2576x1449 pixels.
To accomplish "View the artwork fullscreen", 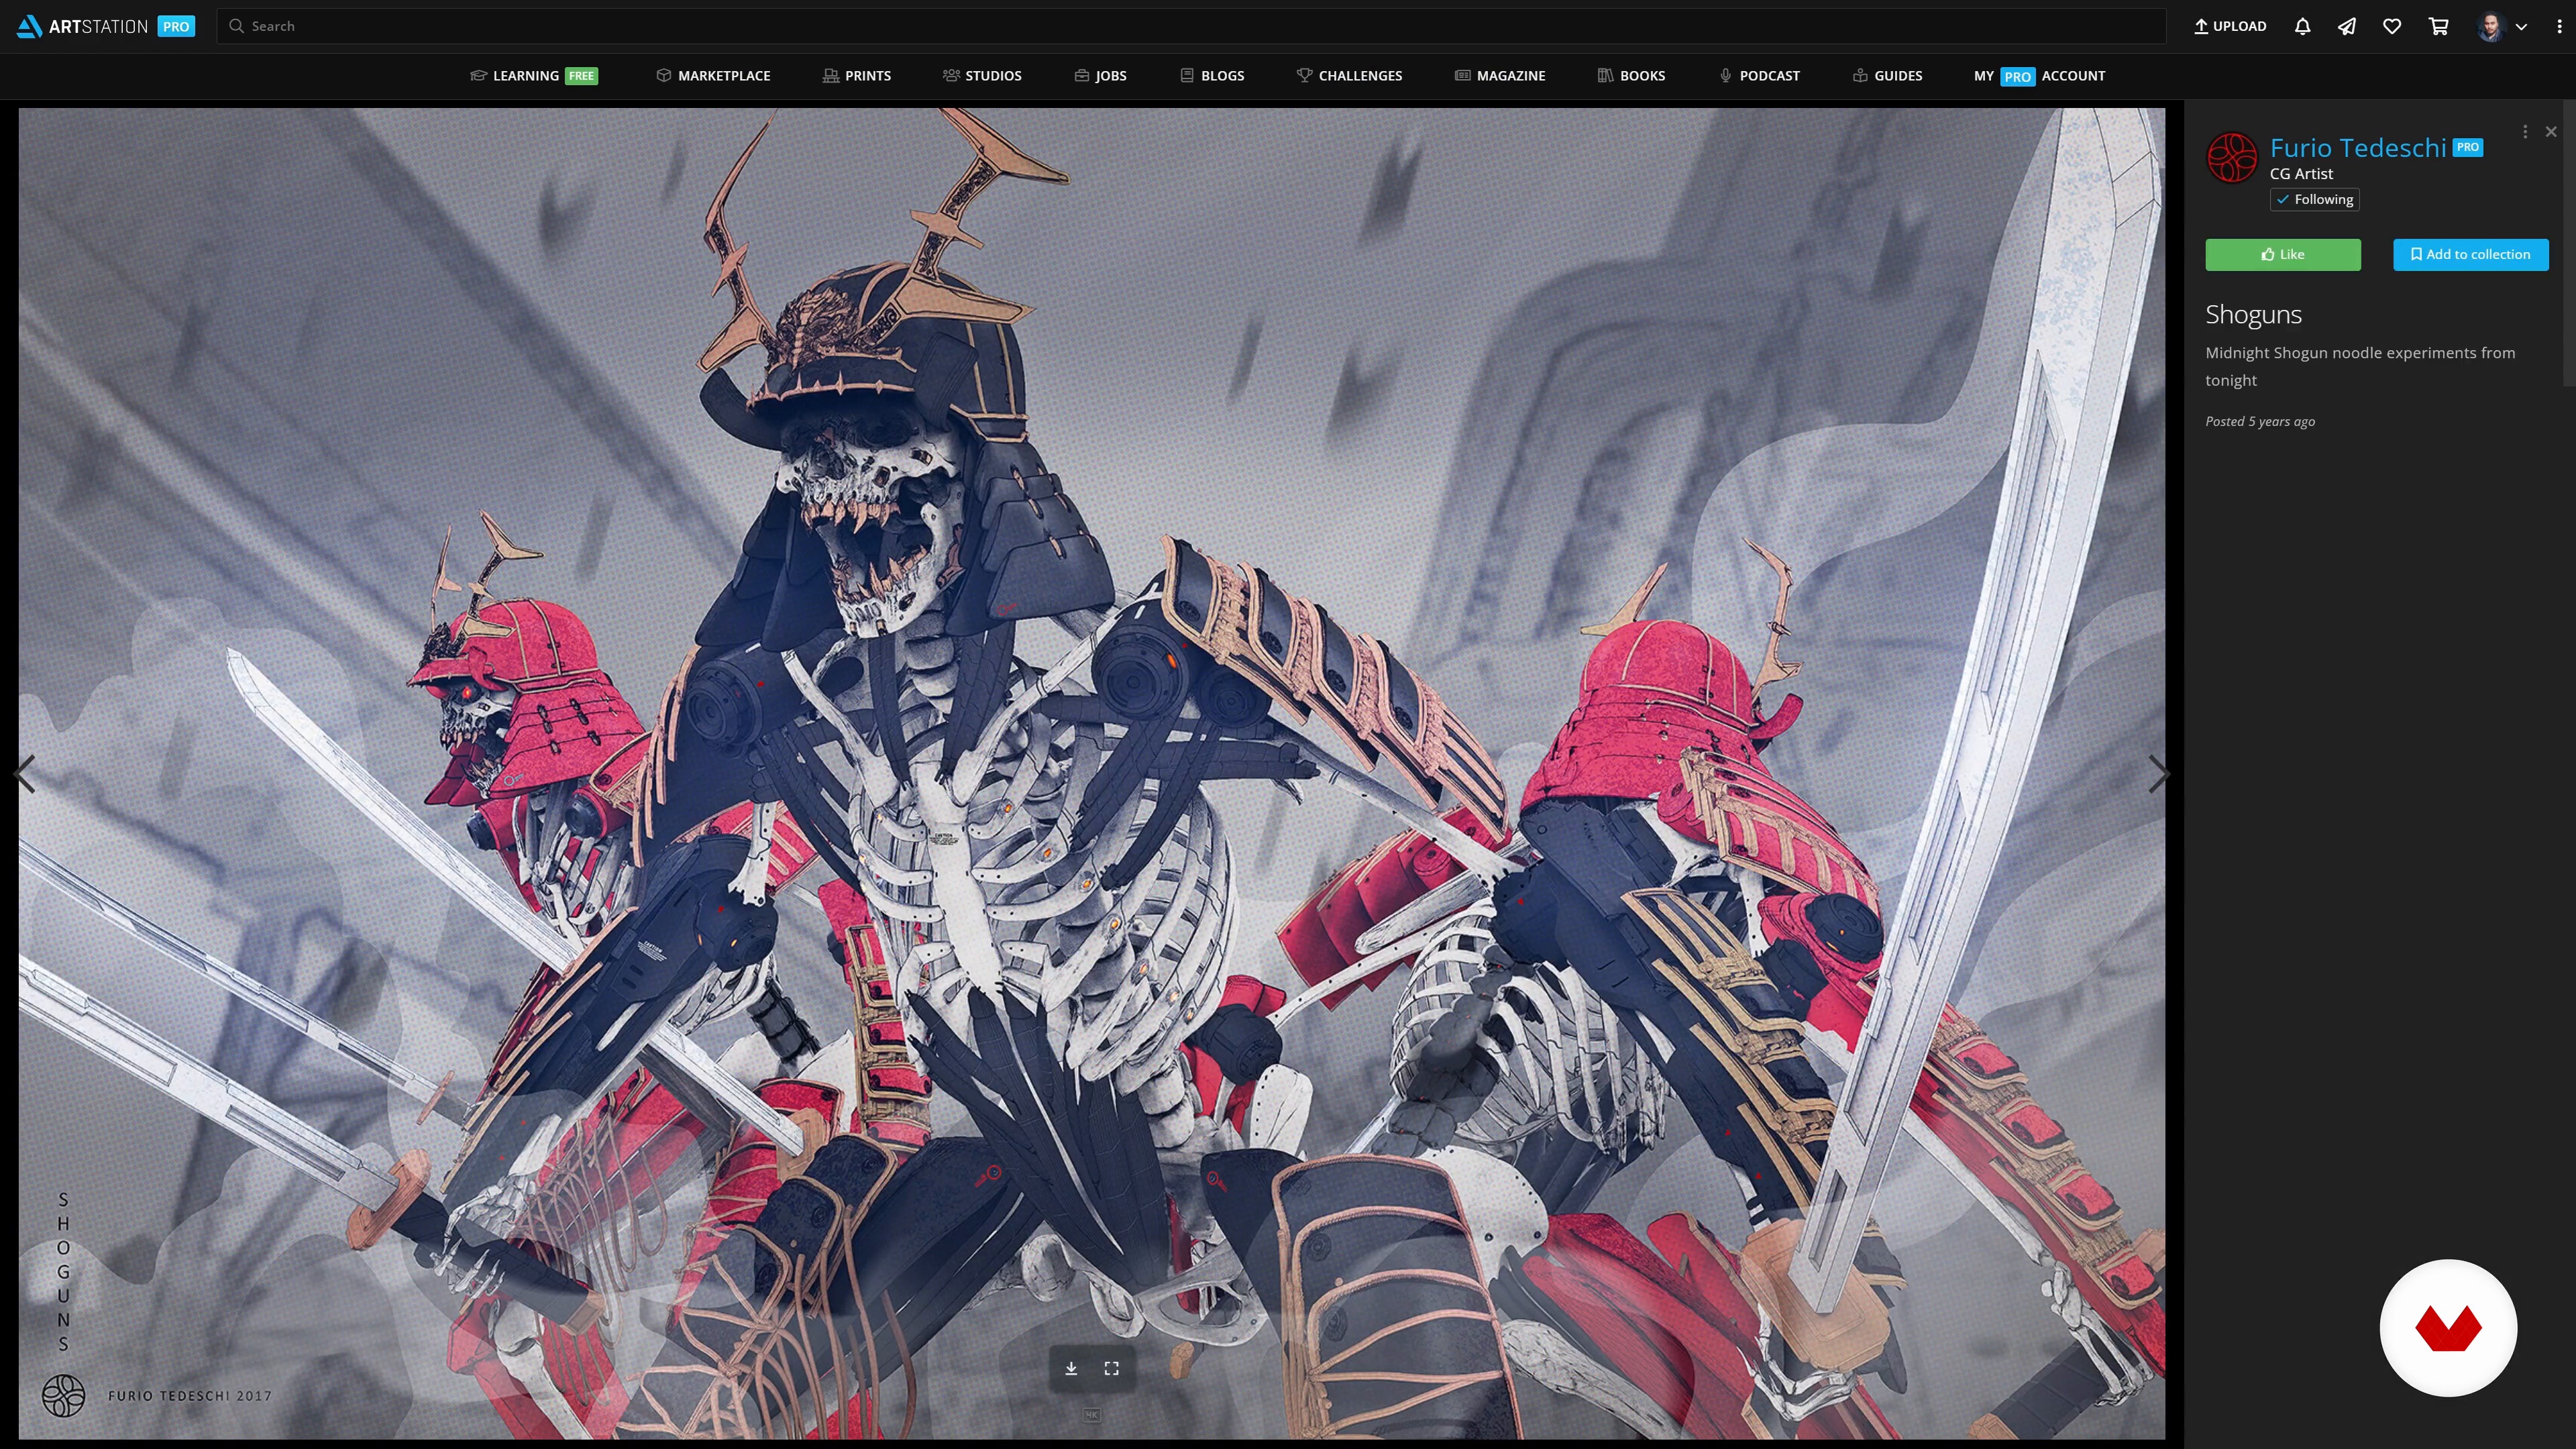I will click(x=1111, y=1368).
